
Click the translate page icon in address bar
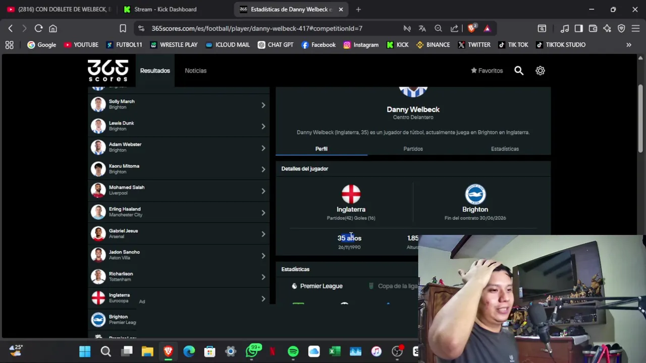[422, 28]
